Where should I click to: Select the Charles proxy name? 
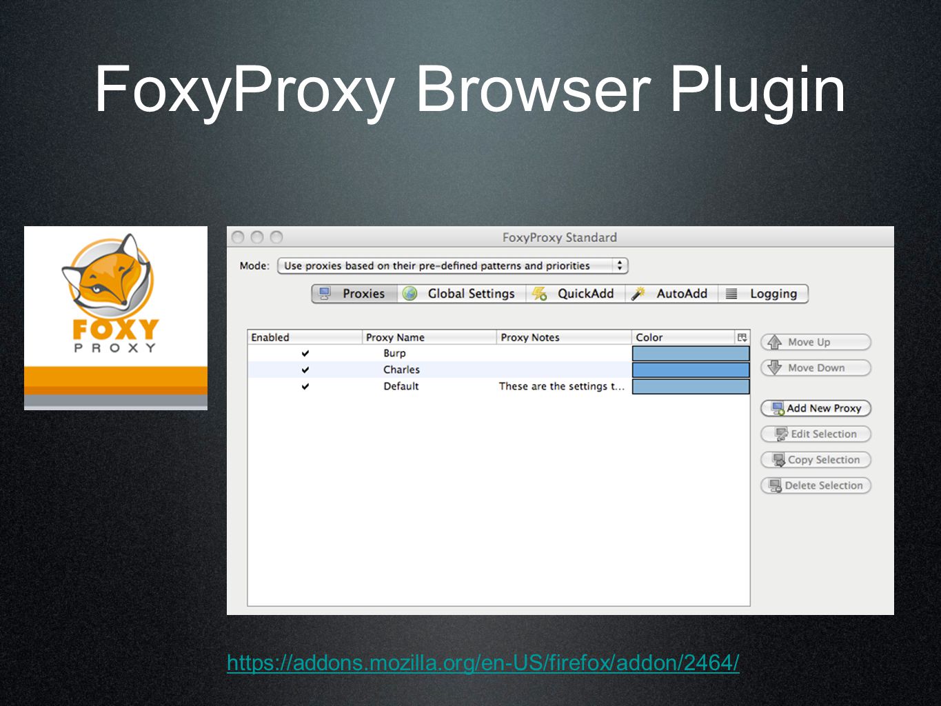pyautogui.click(x=401, y=370)
